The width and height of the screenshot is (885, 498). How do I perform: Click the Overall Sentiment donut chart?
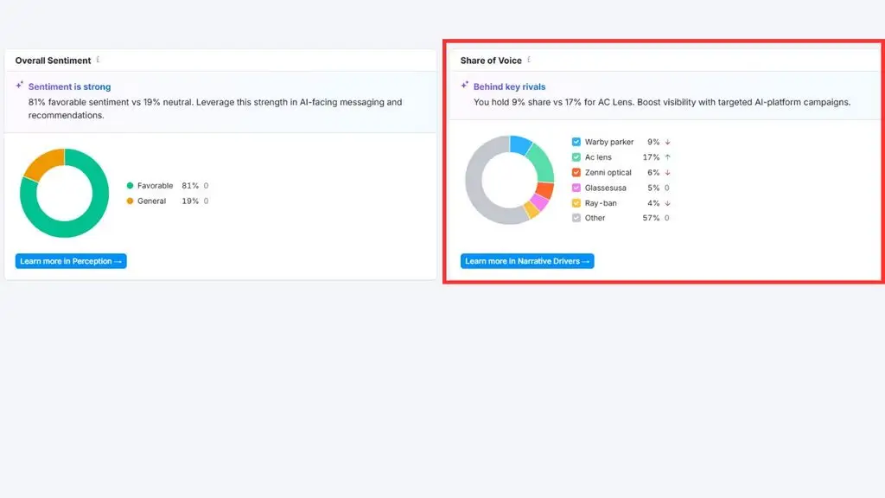pyautogui.click(x=64, y=193)
